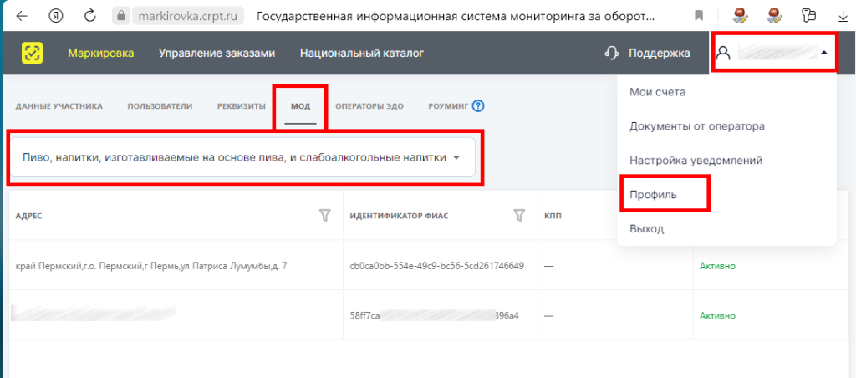Select the МОД tab
Viewport: 856px width, 378px height.
300,106
